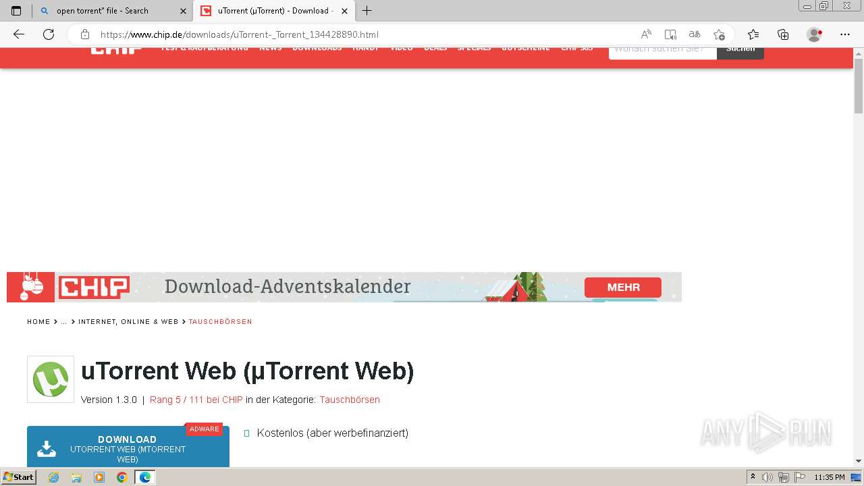Open the Favorites list
864x486 pixels.
753,34
